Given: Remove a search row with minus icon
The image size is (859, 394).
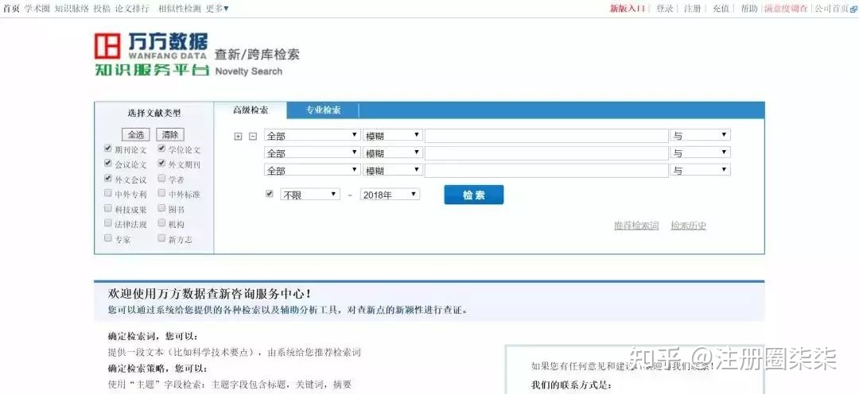Looking at the screenshot, I should click(253, 137).
